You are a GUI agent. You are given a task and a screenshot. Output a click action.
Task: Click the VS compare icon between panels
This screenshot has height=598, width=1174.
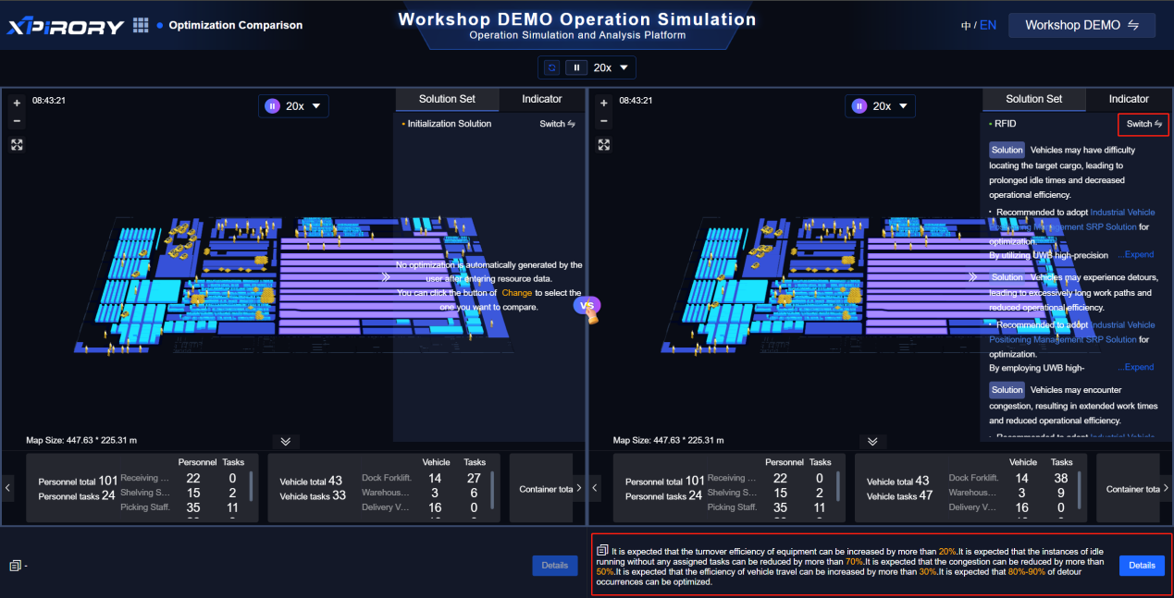587,307
